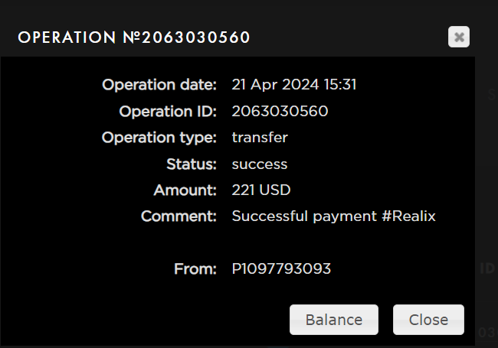Click the dialog title OPERATION №2063030560
The image size is (498, 348).
coord(134,37)
